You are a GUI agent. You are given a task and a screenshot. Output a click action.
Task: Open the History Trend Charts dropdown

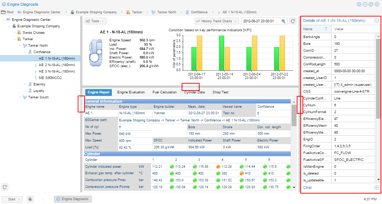tap(217, 21)
